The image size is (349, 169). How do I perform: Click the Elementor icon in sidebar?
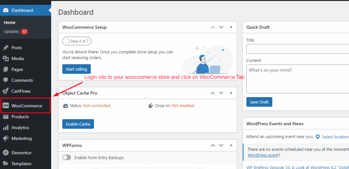pos(5,153)
